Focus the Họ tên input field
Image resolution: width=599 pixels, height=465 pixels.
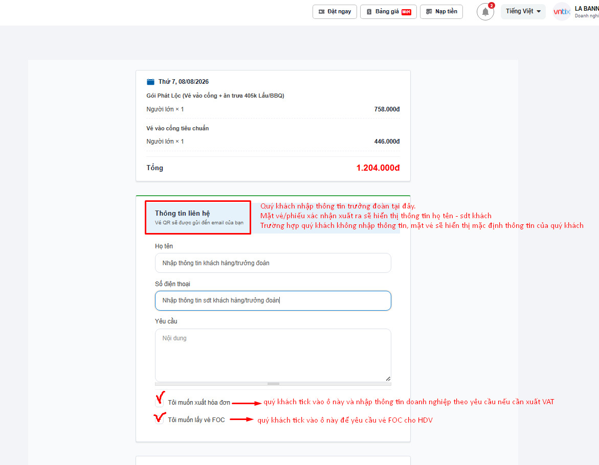(273, 263)
